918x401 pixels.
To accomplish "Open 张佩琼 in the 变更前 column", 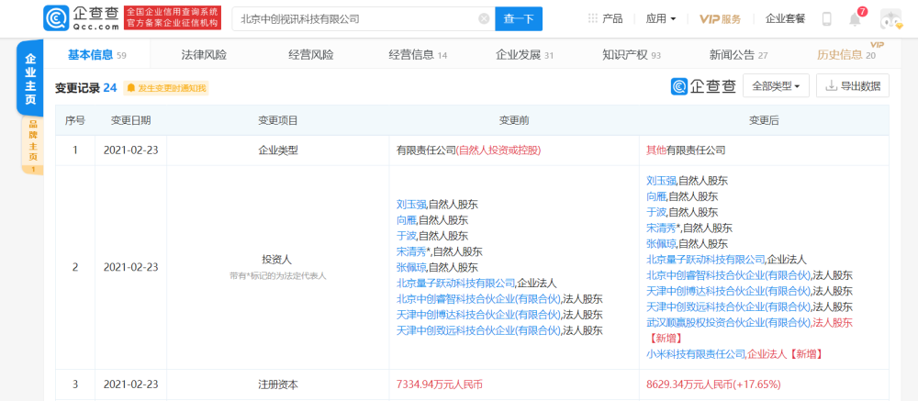I will (411, 268).
